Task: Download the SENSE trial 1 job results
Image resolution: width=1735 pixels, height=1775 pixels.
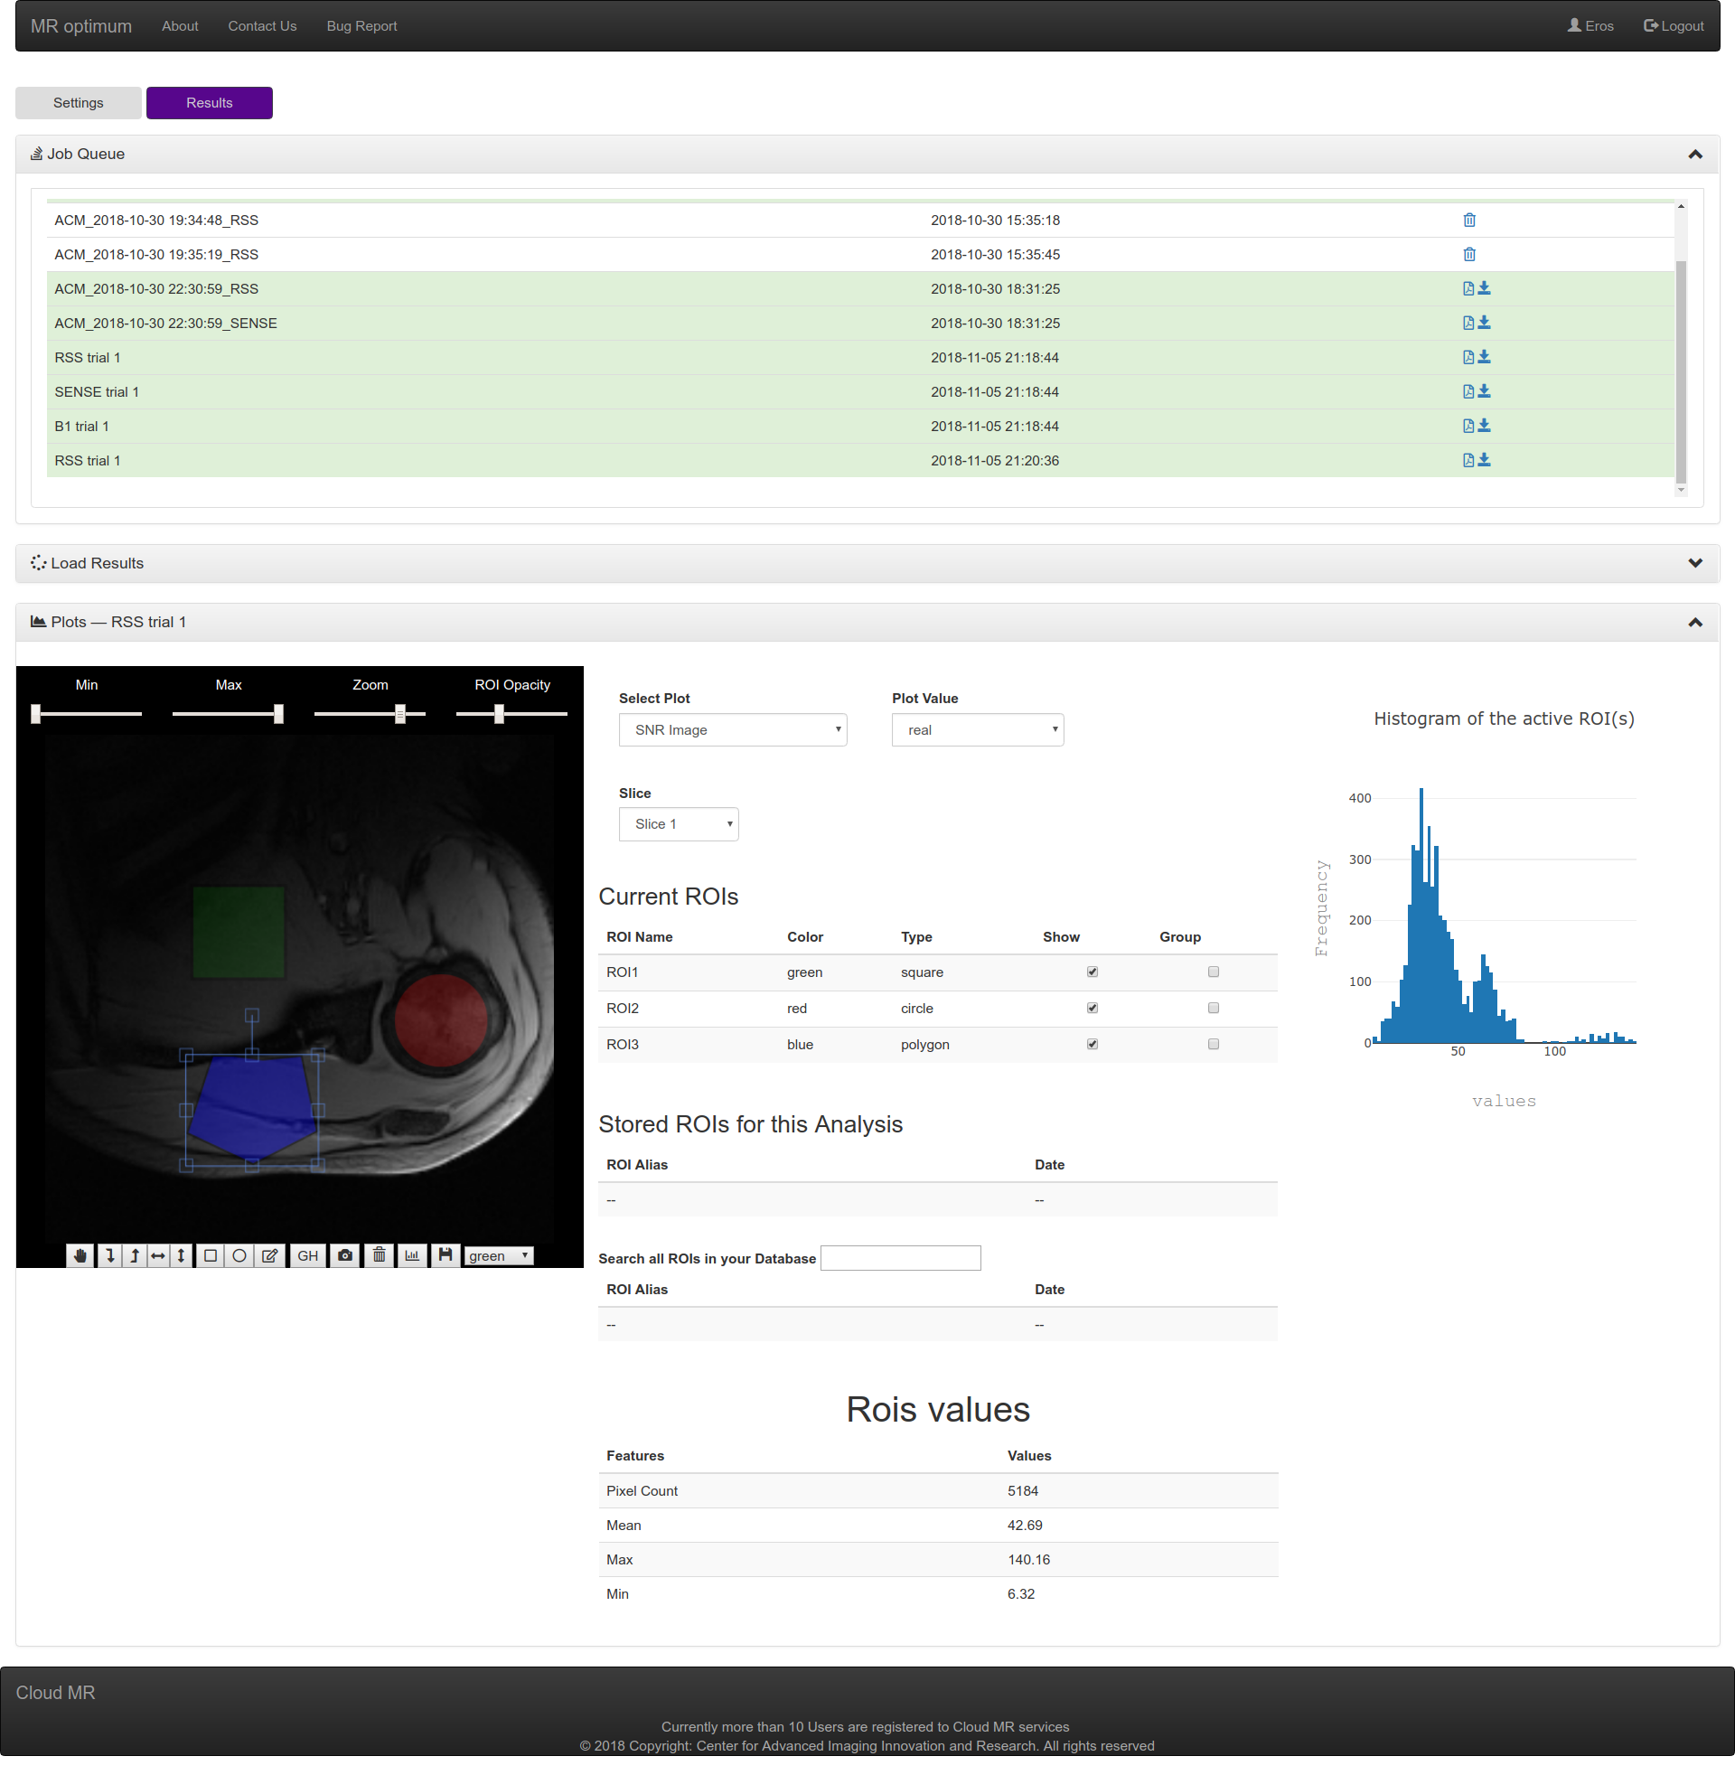Action: click(1485, 391)
